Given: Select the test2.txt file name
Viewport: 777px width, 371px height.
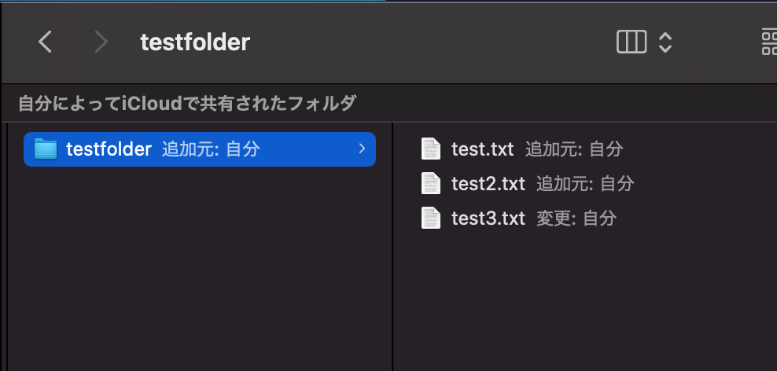Looking at the screenshot, I should [488, 183].
